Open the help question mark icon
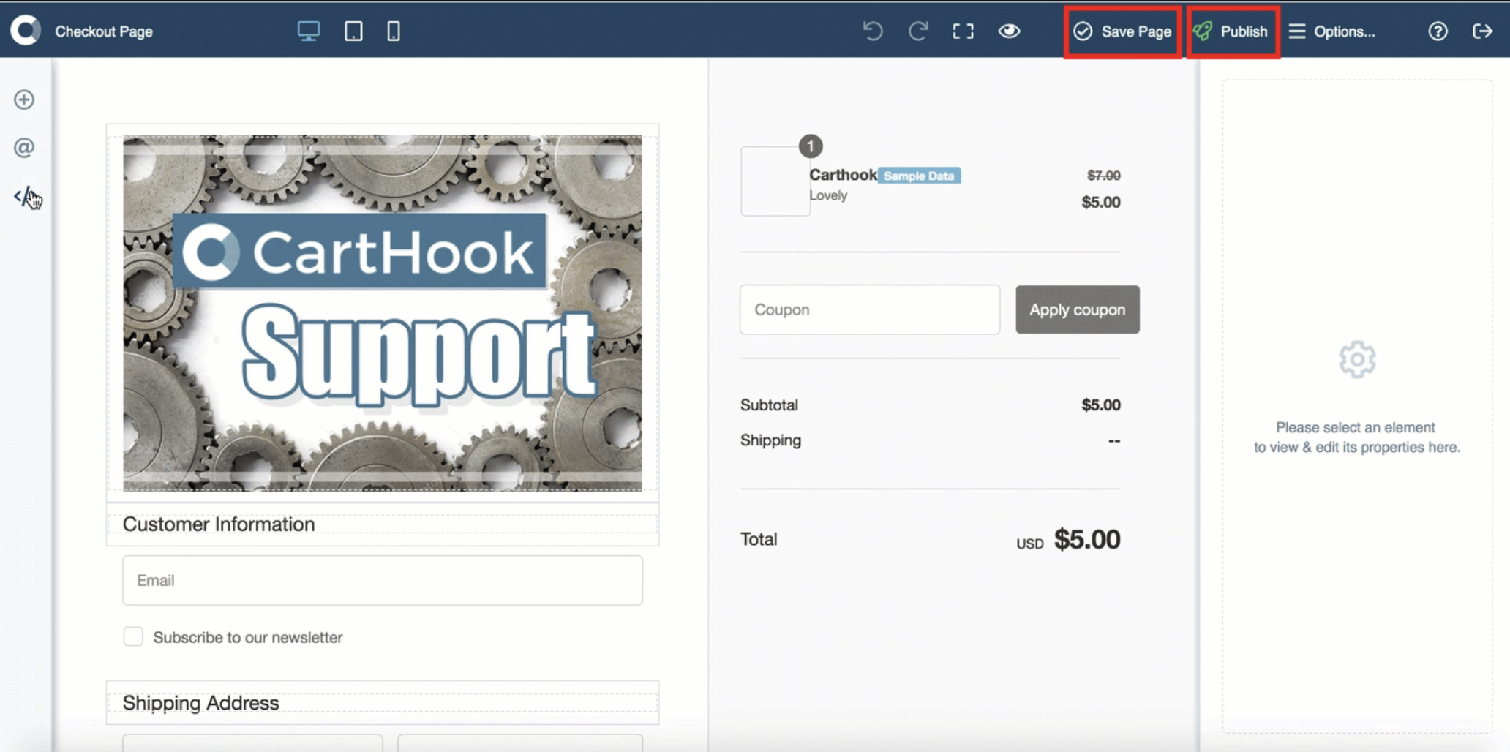 (x=1438, y=31)
